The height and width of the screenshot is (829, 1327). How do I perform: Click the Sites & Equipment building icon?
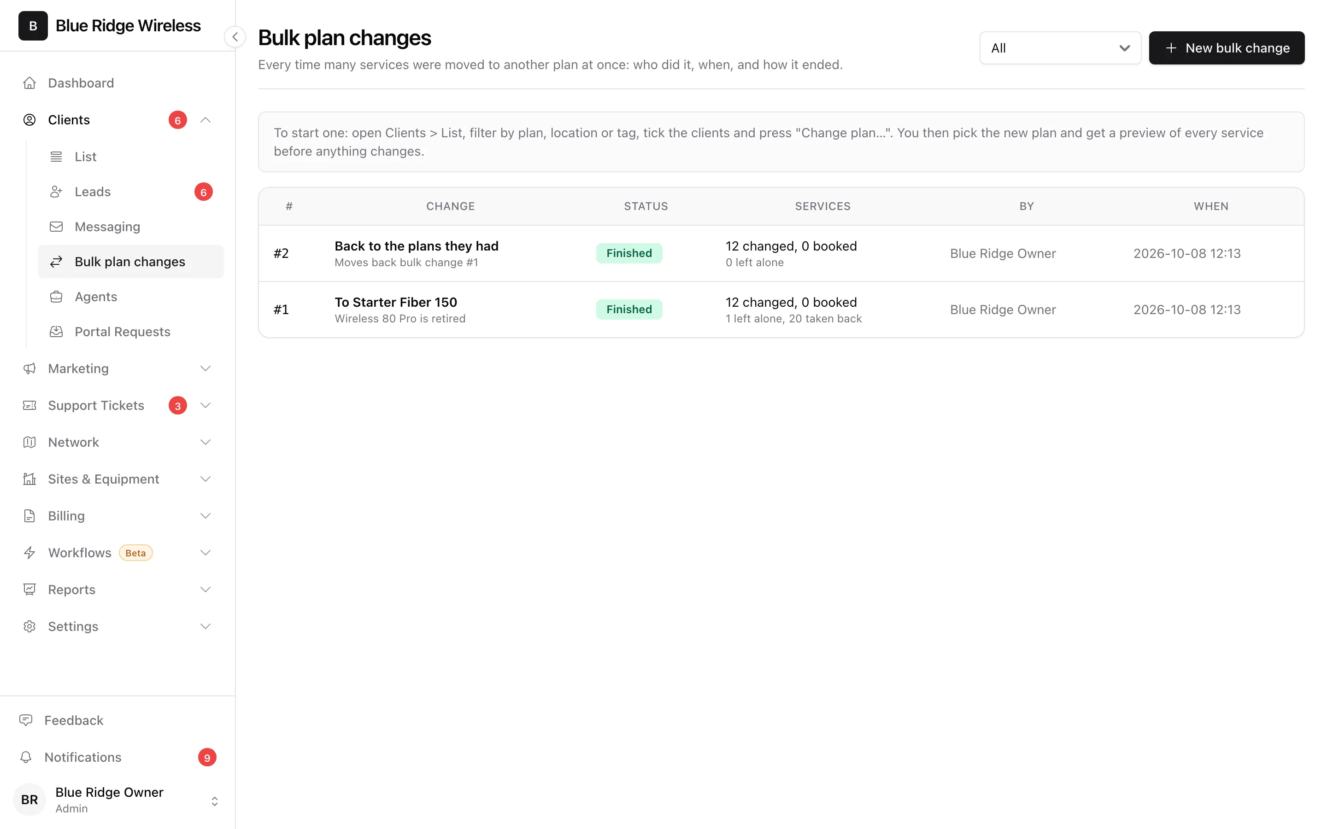pyautogui.click(x=29, y=479)
